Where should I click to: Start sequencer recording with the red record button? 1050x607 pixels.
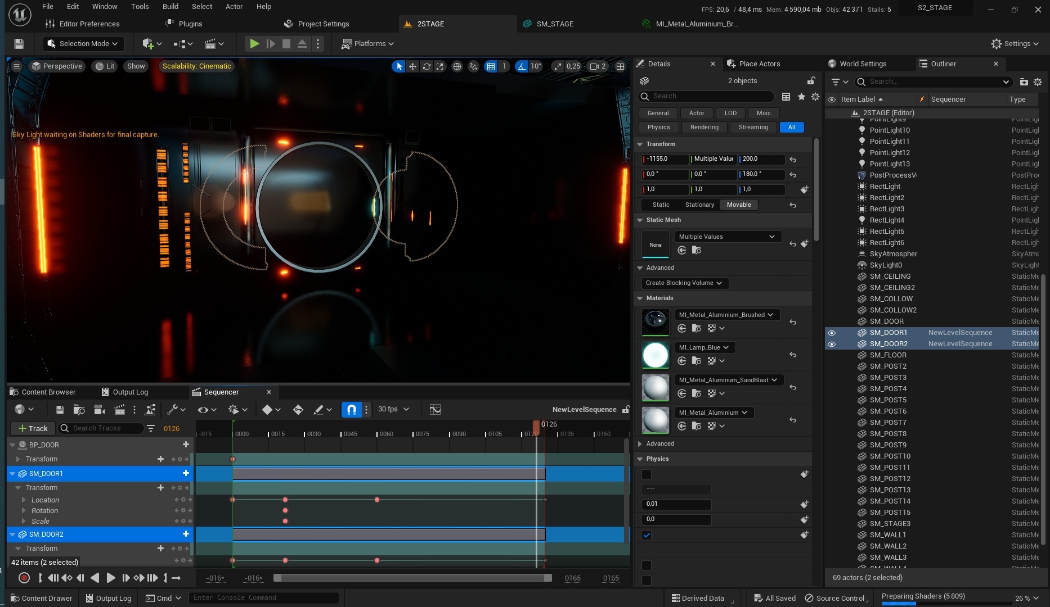point(24,578)
